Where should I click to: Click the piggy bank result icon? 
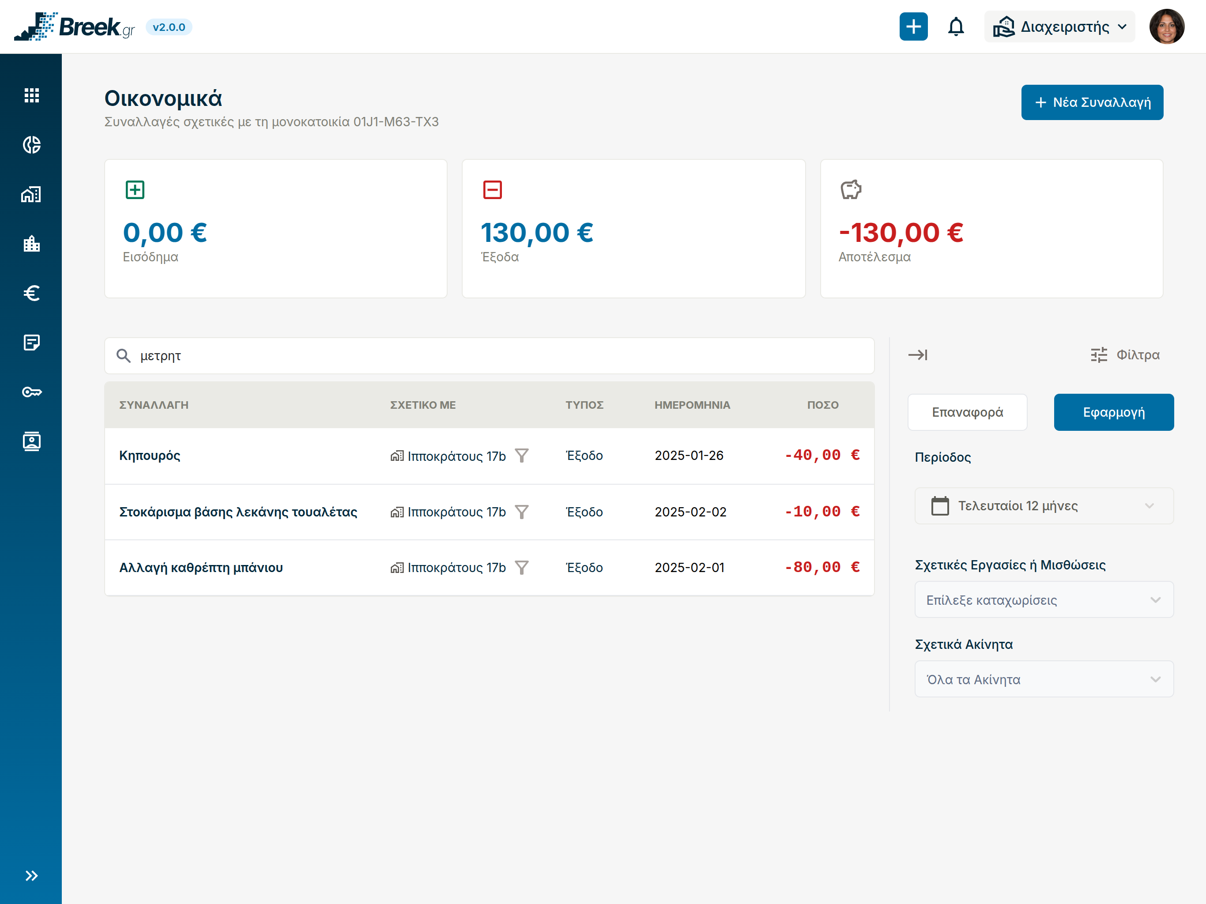[851, 190]
